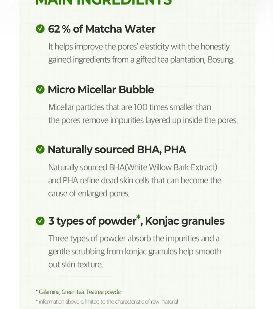Select the "Micro Micellar Bubble" heading

tap(101, 90)
